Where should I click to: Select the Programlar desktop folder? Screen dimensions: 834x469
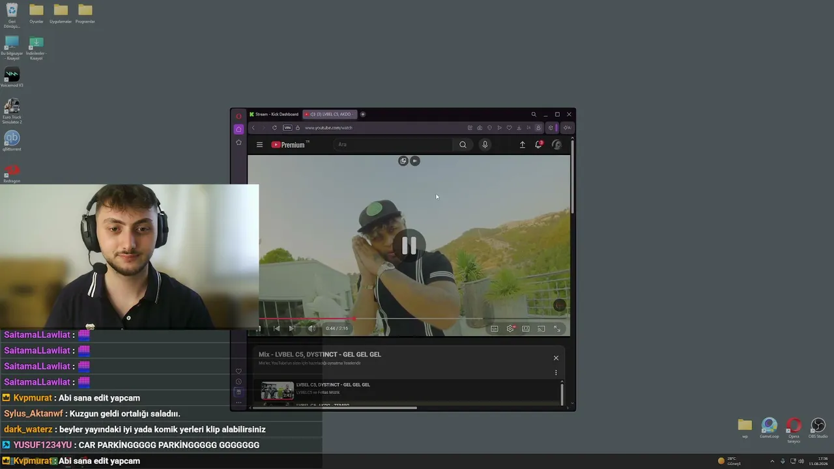[x=85, y=13]
